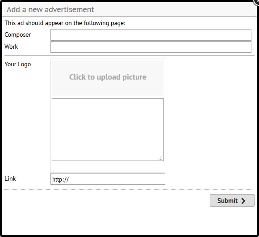Click inside the large description text area
259x237 pixels.
108,130
